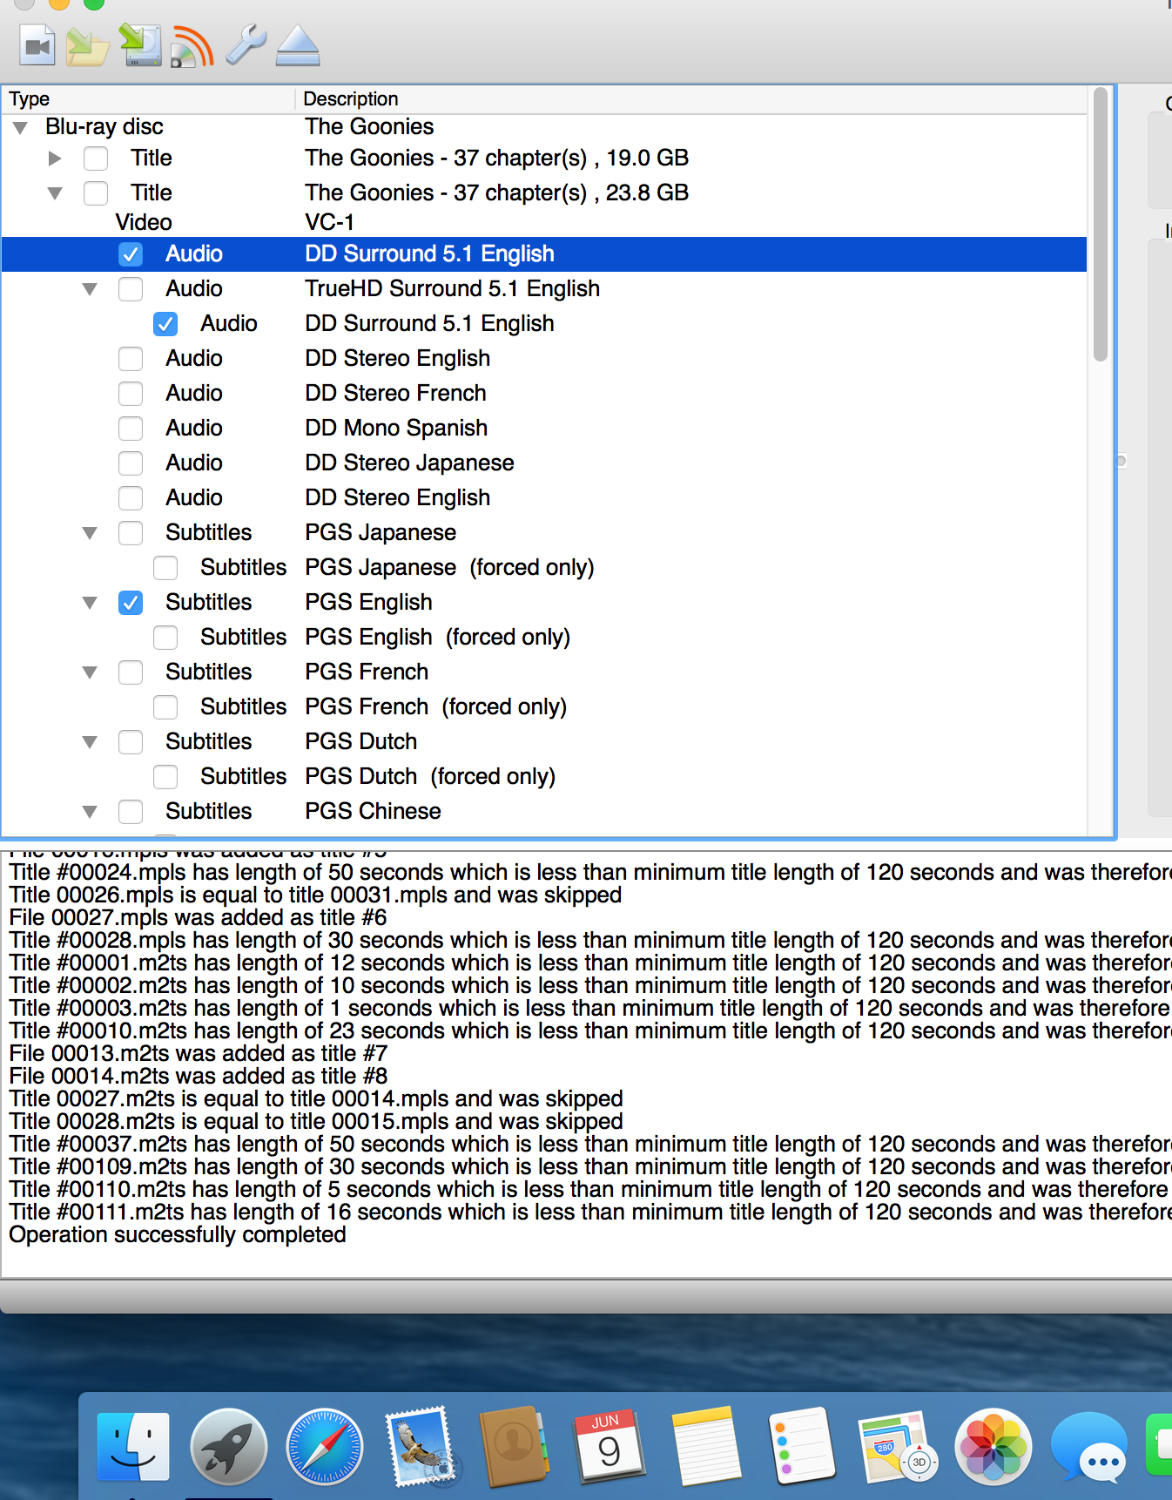Open Messages app in Dock

[x=1089, y=1447]
